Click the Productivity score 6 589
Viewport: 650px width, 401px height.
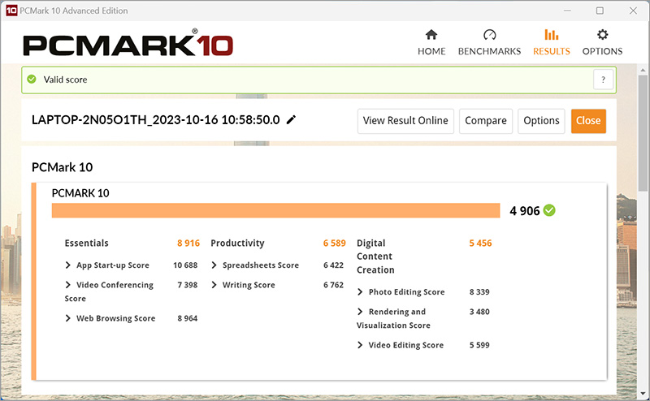tap(334, 244)
